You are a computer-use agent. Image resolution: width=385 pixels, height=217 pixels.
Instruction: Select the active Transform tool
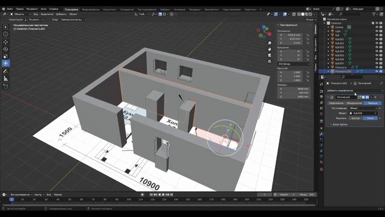[5, 63]
